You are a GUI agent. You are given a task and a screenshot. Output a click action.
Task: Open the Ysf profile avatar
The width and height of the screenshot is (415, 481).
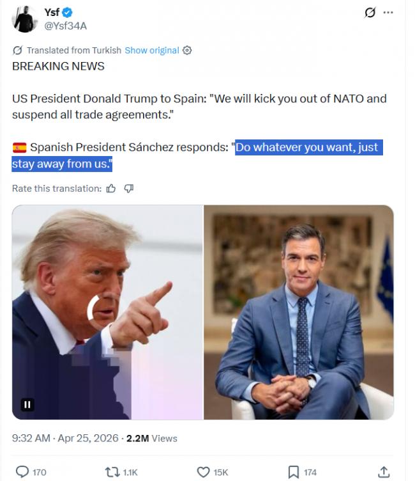[x=24, y=19]
